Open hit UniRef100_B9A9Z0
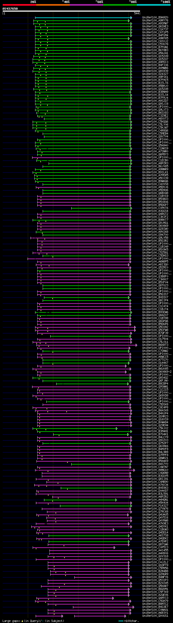173x623 pixels. click(x=155, y=18)
